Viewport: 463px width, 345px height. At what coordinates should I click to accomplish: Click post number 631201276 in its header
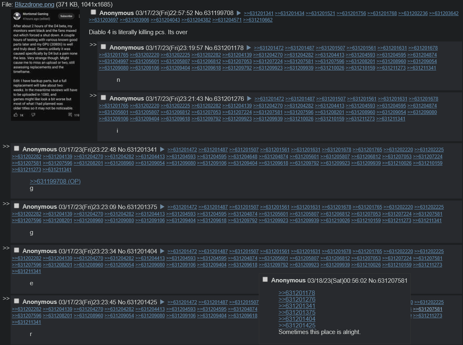pyautogui.click(x=229, y=98)
